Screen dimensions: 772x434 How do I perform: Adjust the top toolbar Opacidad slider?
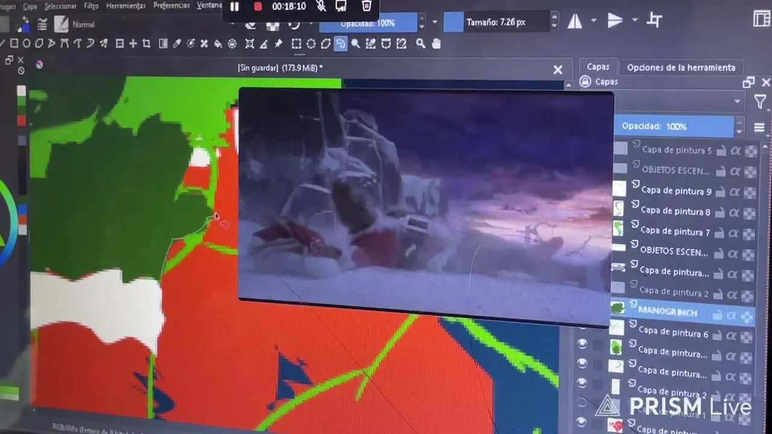click(368, 23)
